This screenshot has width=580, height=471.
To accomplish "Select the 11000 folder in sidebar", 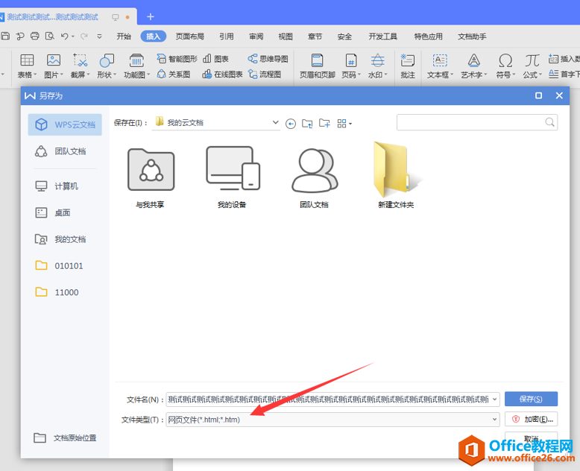I will (x=65, y=292).
